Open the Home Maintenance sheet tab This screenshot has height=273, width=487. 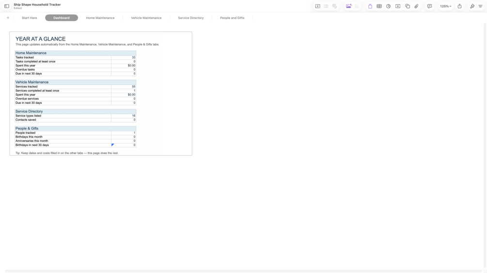100,18
